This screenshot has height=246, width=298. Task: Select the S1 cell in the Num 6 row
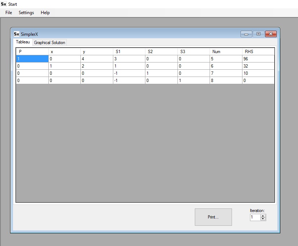point(129,66)
